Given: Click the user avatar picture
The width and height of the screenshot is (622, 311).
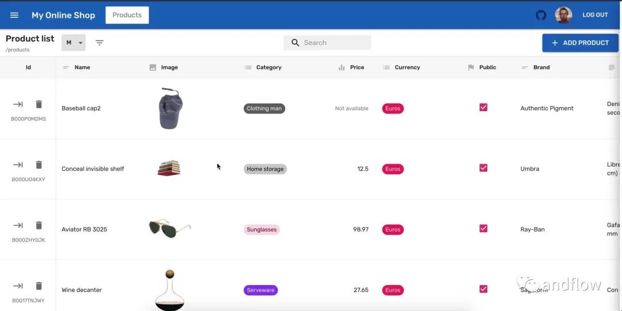Looking at the screenshot, I should (563, 15).
